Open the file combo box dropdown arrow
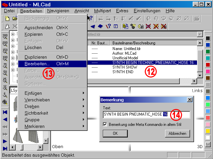This screenshot has height=159, width=213. (200, 34)
